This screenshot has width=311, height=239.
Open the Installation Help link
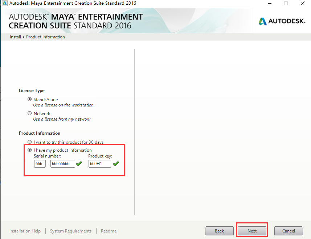[x=25, y=231]
